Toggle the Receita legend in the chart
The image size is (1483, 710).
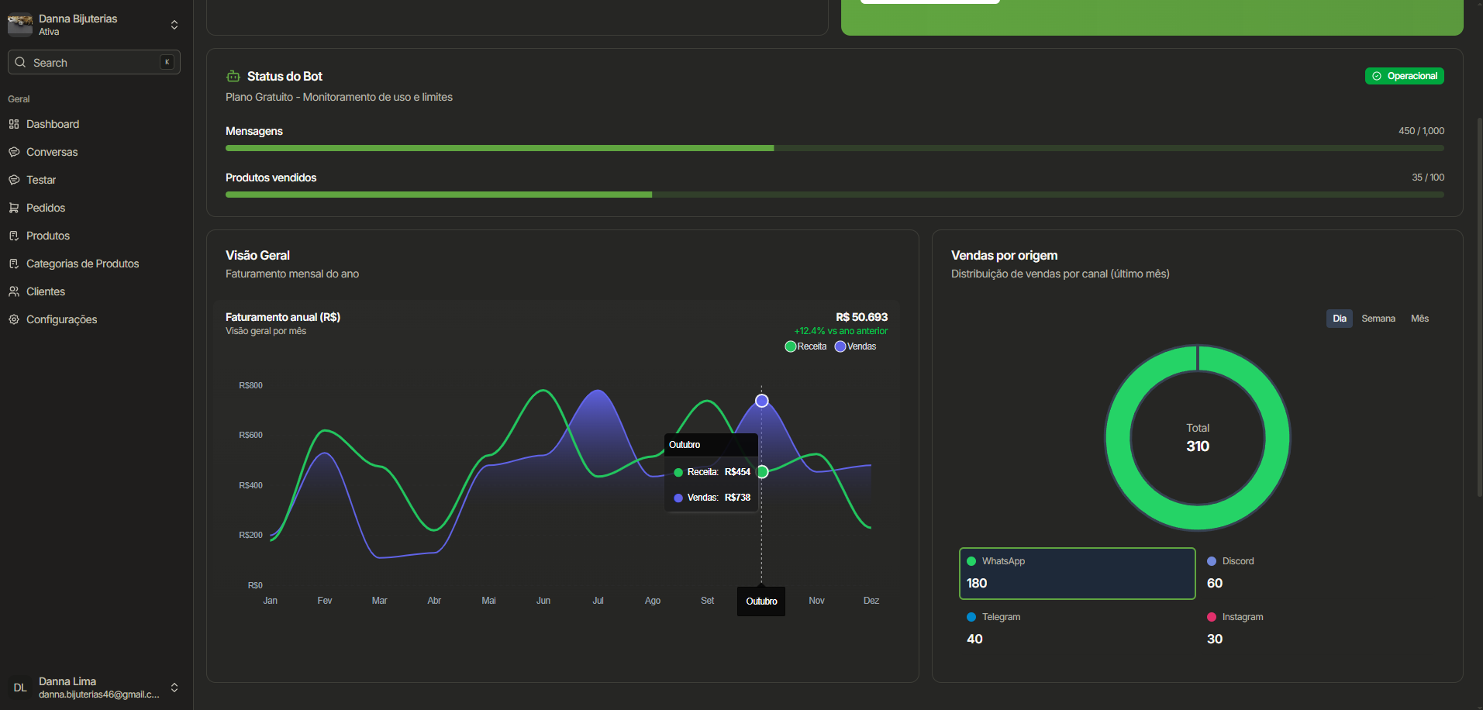791,346
